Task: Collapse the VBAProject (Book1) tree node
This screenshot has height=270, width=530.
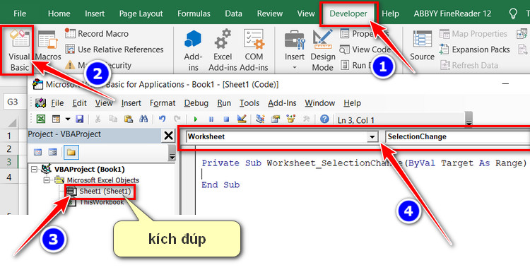Action: coord(34,169)
